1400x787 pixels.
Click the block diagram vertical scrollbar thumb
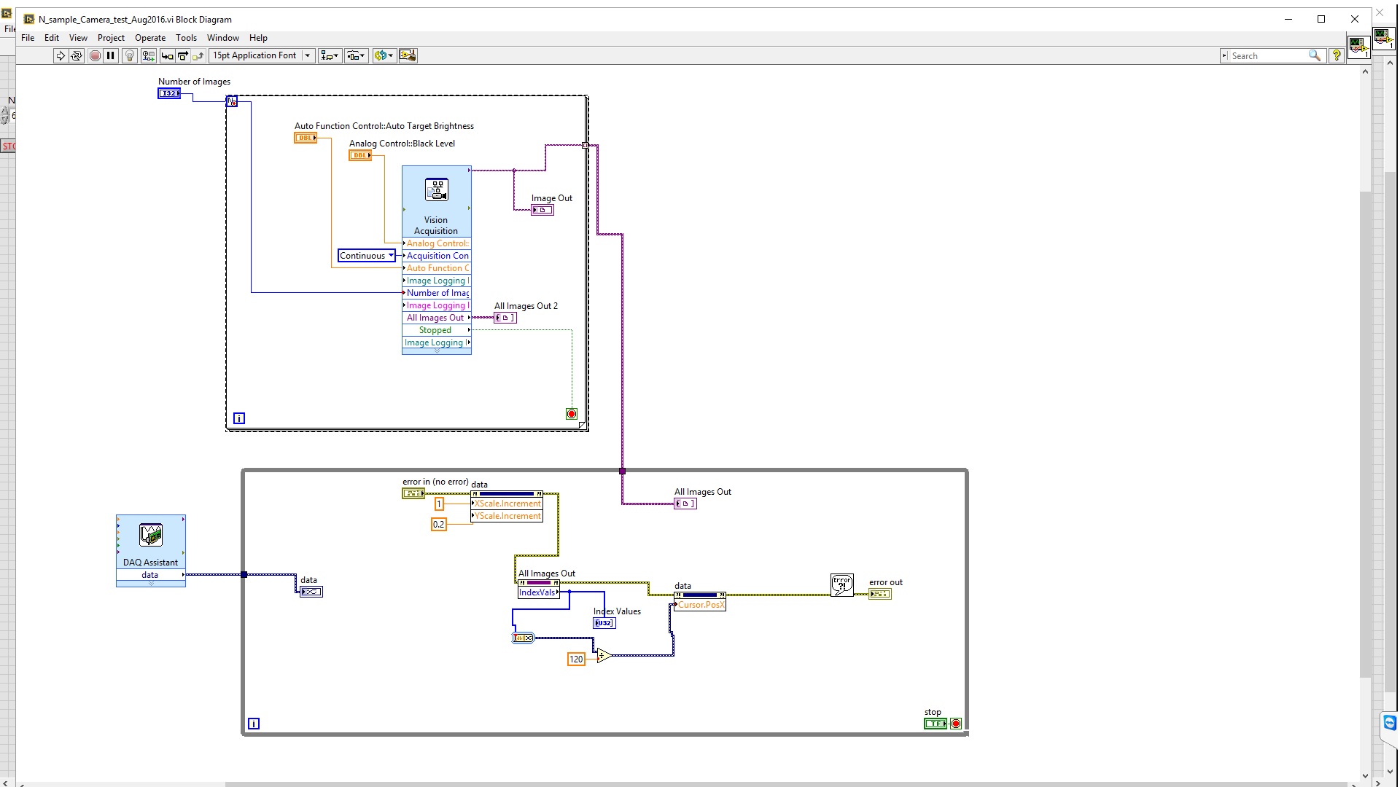[1366, 434]
